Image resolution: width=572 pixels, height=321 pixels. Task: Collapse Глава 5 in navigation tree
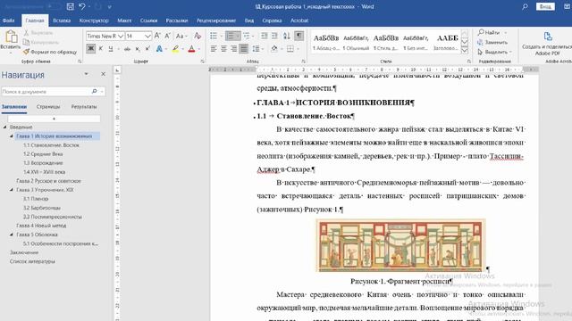[12, 235]
